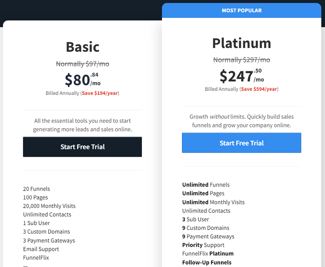The image size is (325, 267).
Task: Select the Basic plan heading
Action: pos(82,47)
